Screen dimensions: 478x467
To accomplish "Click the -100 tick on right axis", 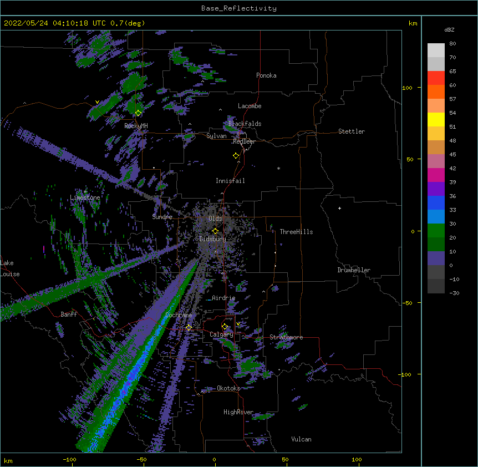I will click(x=405, y=374).
